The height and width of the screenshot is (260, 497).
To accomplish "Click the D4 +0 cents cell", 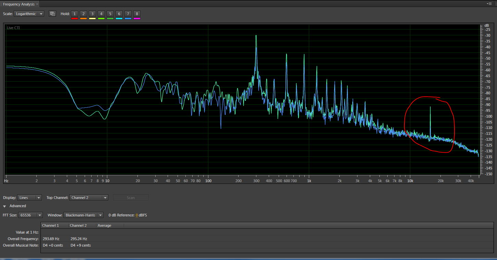I will [x=53, y=245].
